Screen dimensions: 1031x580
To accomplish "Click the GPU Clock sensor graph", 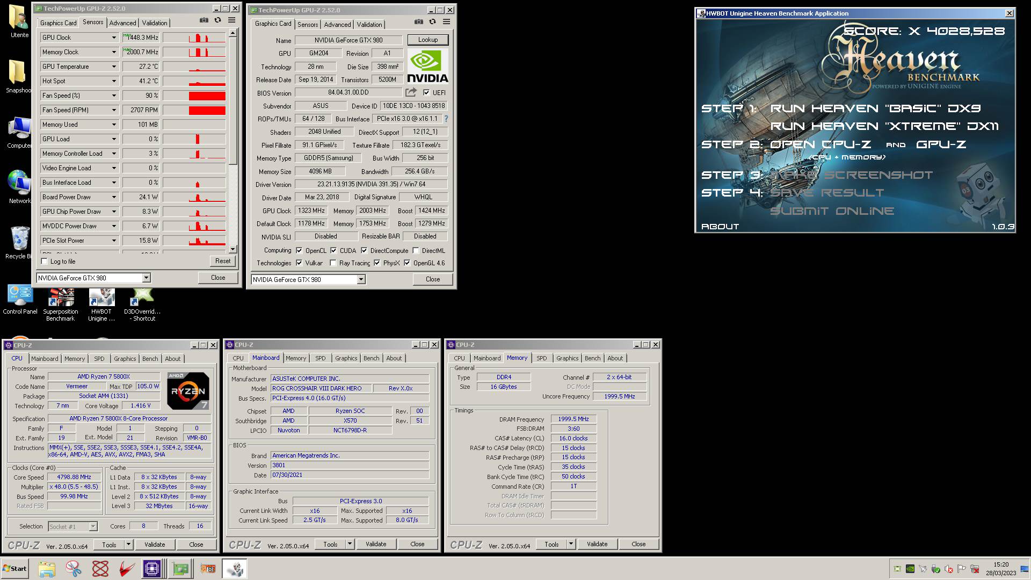I will [x=194, y=38].
